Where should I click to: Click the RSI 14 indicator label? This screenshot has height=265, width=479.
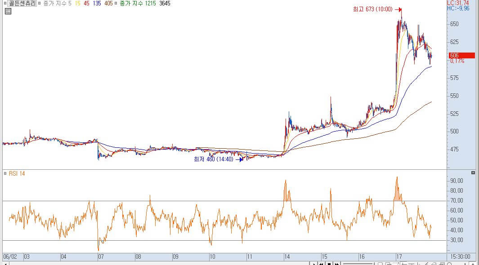click(17, 173)
